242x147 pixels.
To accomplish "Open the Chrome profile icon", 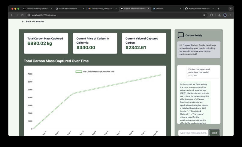I will 225,15.
